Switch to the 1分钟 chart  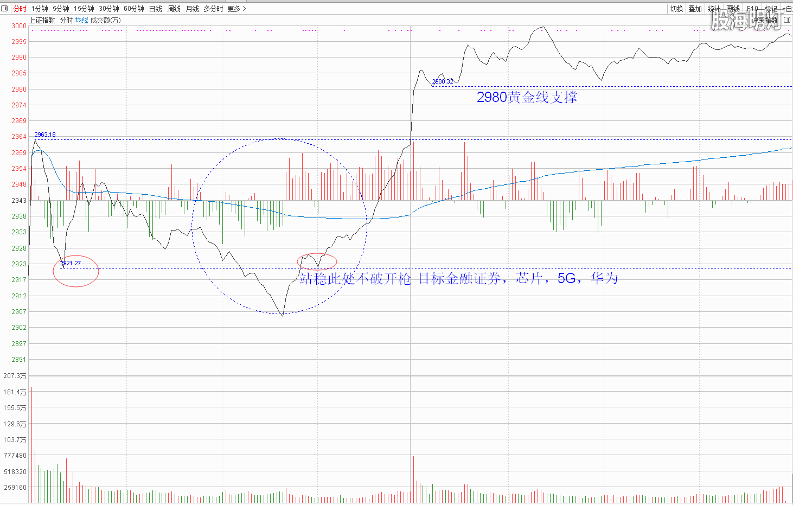tap(40, 9)
